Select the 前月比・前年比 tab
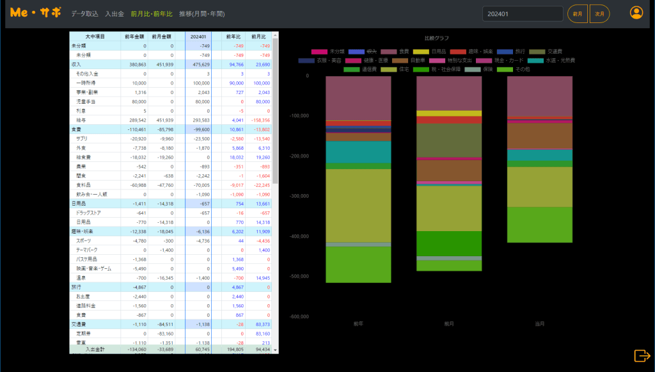This screenshot has width=655, height=372. point(152,13)
